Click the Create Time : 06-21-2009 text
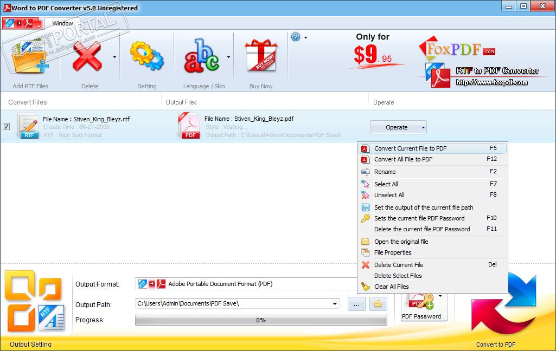 (x=76, y=127)
